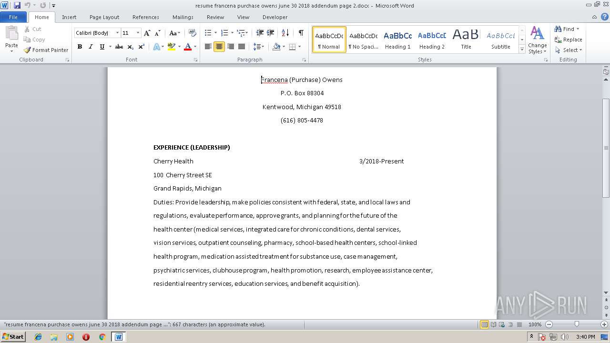The width and height of the screenshot is (610, 343).
Task: Toggle Draft view in status bar
Action: pyautogui.click(x=519, y=324)
